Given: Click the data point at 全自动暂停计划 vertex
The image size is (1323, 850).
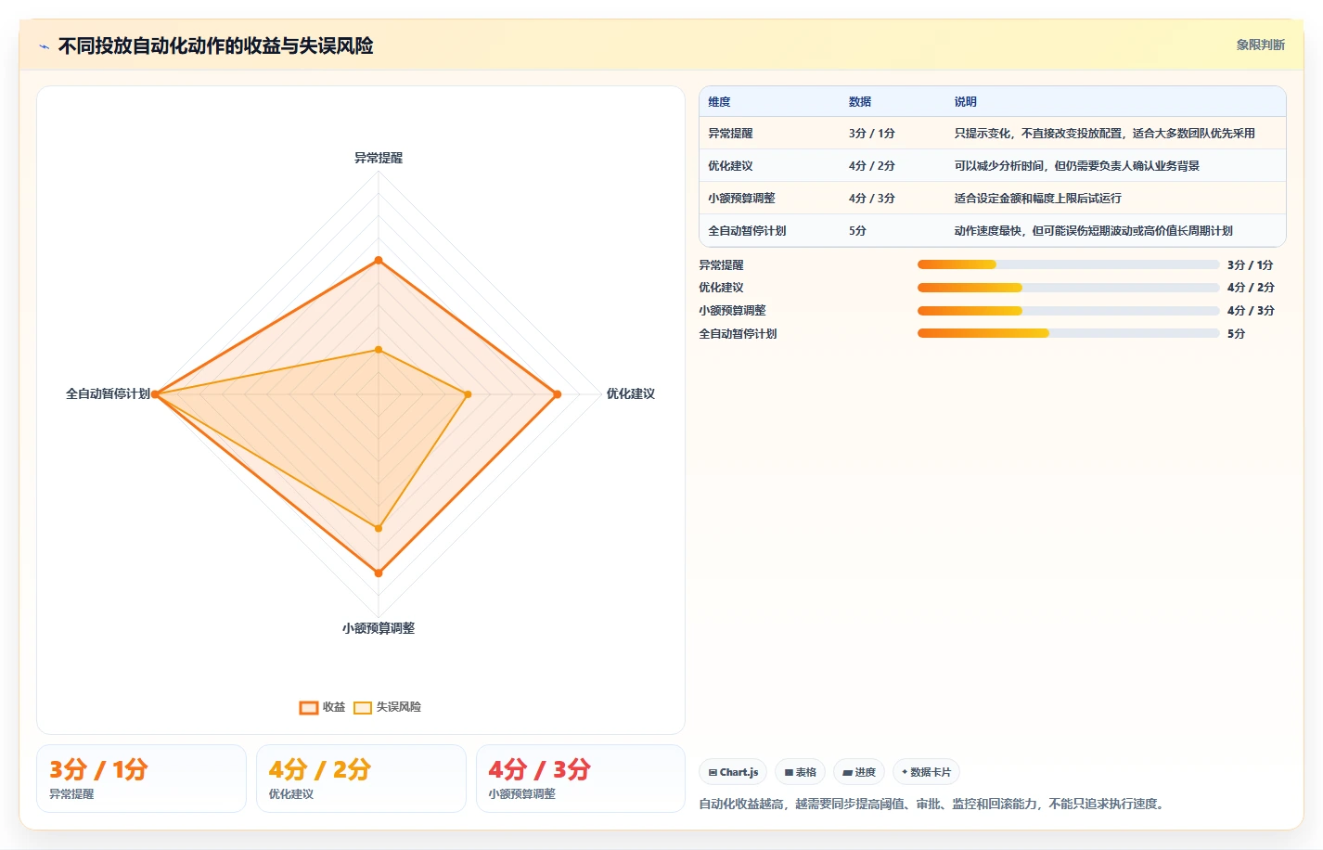Looking at the screenshot, I should tap(155, 394).
